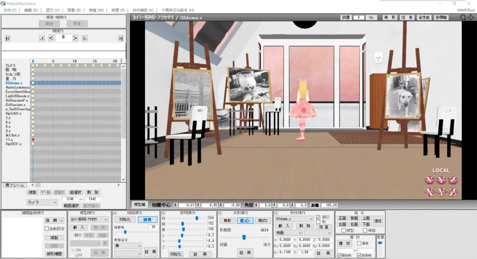Click the 透視 perspective button
477x259 pixels.
[x=147, y=220]
